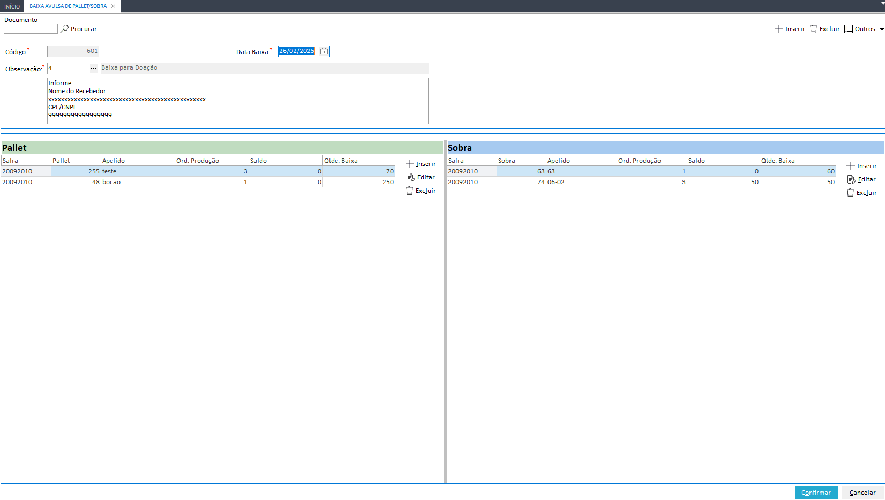885x500 pixels.
Task: Click the Observação code input field
Action: tap(69, 69)
